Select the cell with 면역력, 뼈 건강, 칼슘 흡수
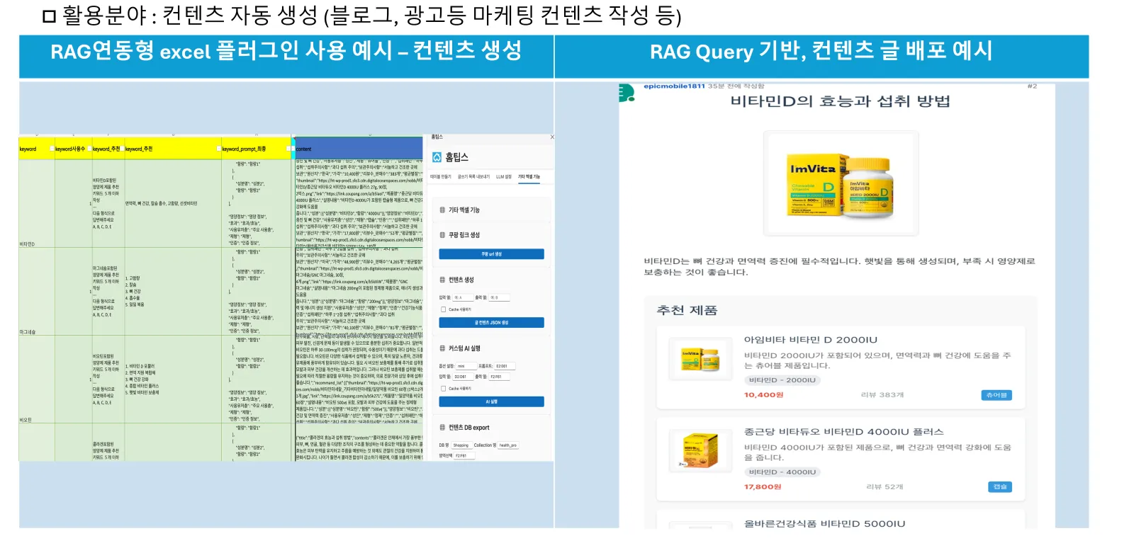Screen dimensions: 1134x548 click(x=173, y=203)
